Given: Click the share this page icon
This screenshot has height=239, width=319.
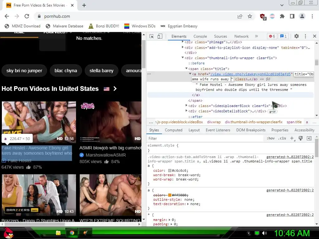Looking at the screenshot, I should coord(240,16).
